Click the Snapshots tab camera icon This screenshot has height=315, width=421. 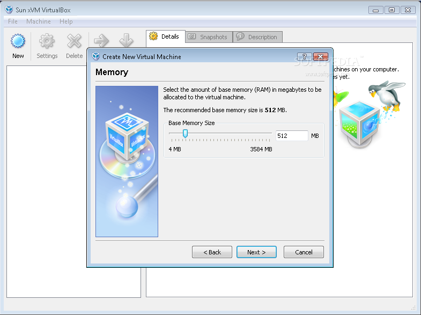pos(191,36)
